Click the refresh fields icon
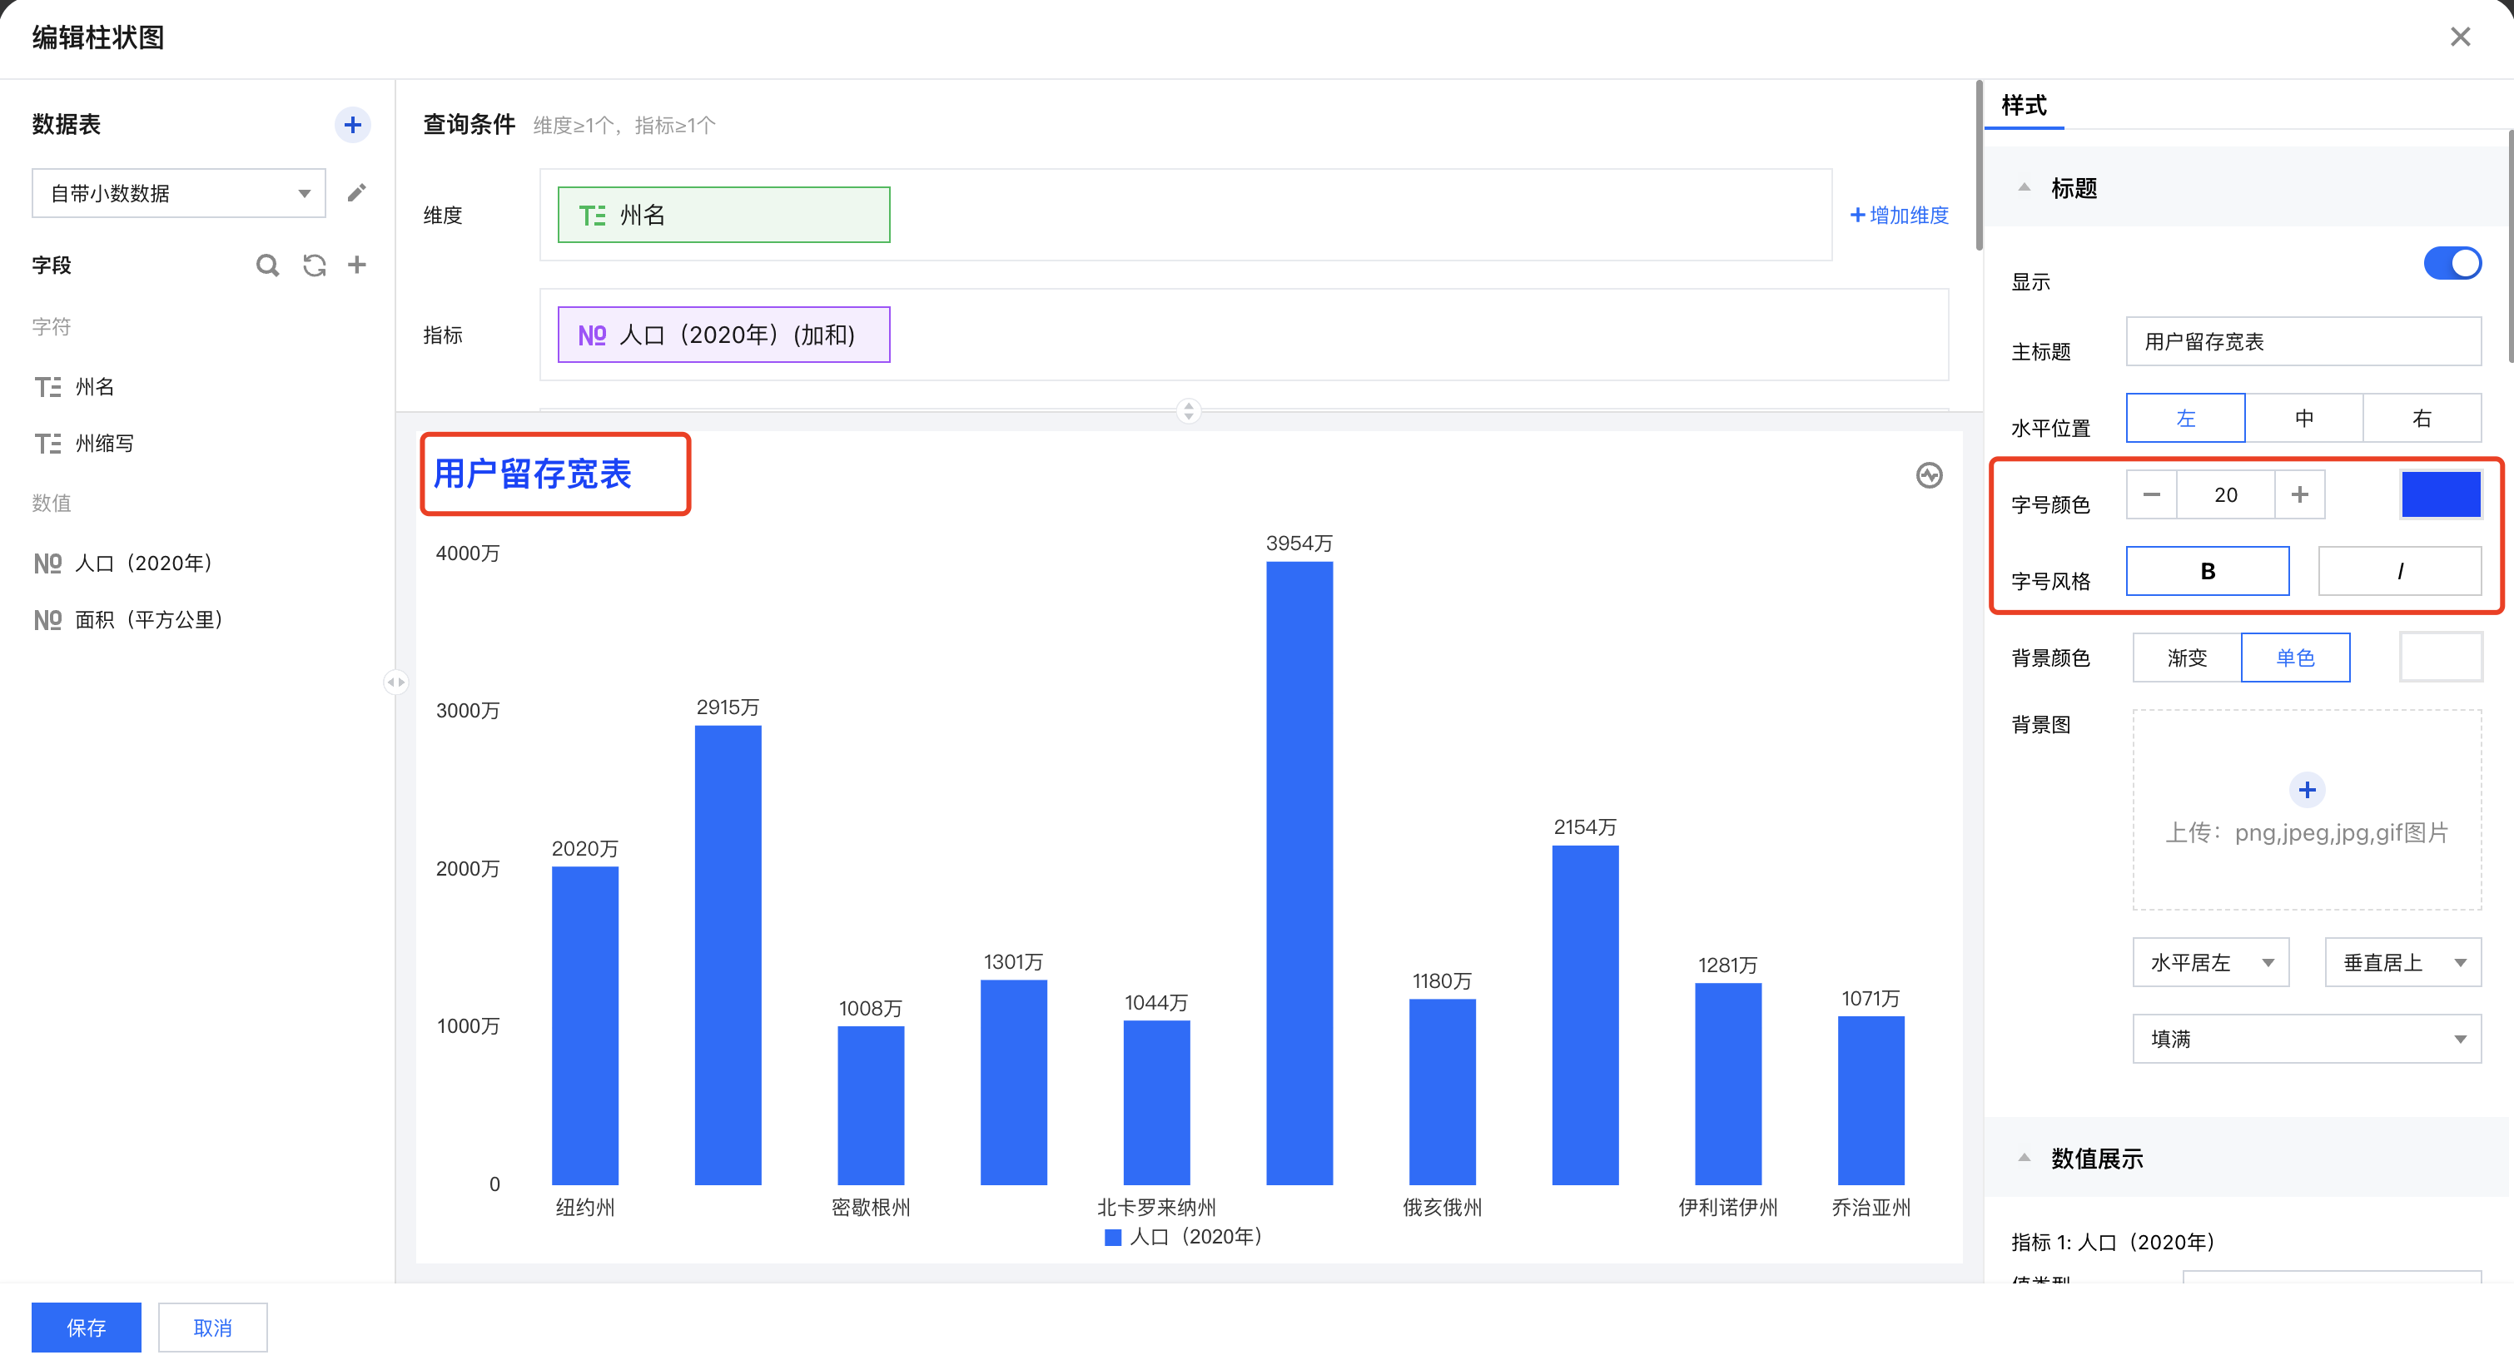2514x1365 pixels. coord(313,265)
